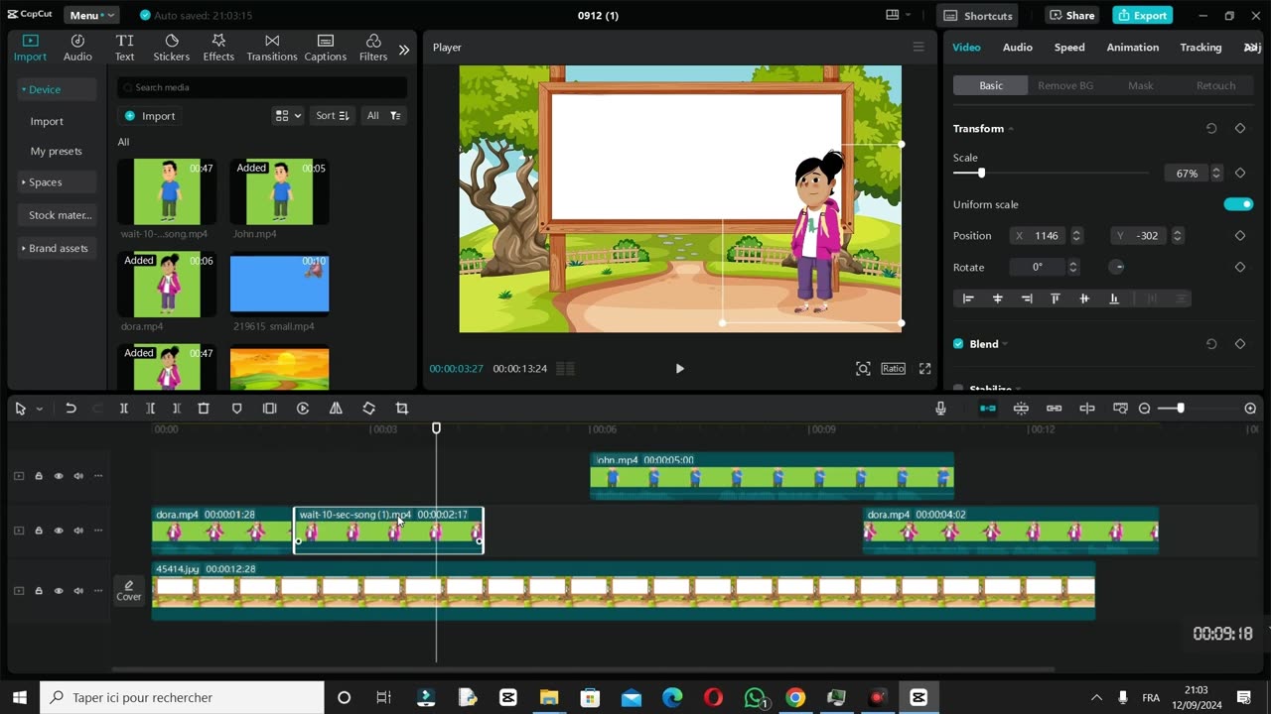Click the microphone record voiceover icon
Image resolution: width=1271 pixels, height=714 pixels.
tap(940, 409)
